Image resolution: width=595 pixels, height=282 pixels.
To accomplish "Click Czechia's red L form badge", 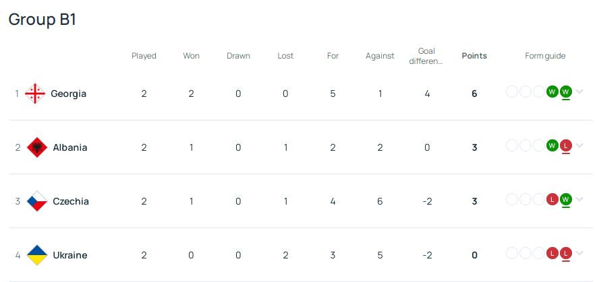I will pyautogui.click(x=552, y=199).
